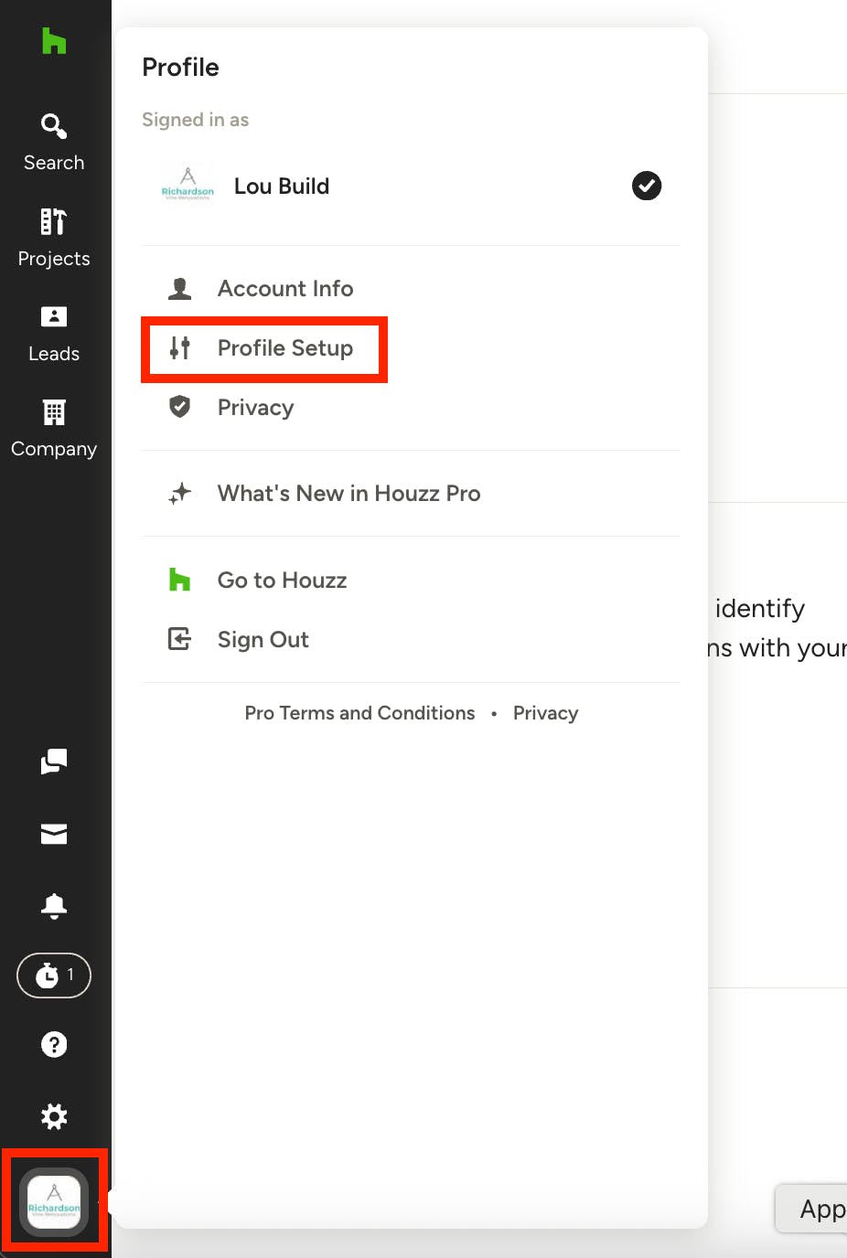Open the help question mark icon
The height and width of the screenshot is (1258, 847).
[54, 1044]
